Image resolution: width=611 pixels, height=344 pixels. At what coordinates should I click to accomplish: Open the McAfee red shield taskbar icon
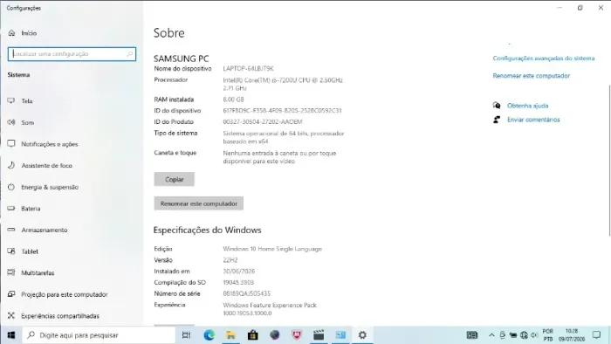coord(297,335)
